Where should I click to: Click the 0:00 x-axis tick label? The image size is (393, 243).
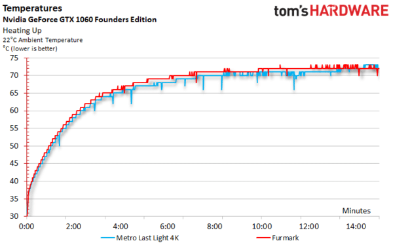pos(27,227)
